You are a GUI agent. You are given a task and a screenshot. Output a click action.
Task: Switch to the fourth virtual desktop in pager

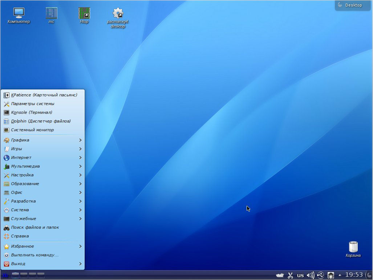pos(41,276)
